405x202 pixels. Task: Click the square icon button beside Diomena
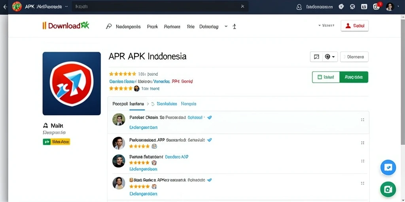[316, 57]
